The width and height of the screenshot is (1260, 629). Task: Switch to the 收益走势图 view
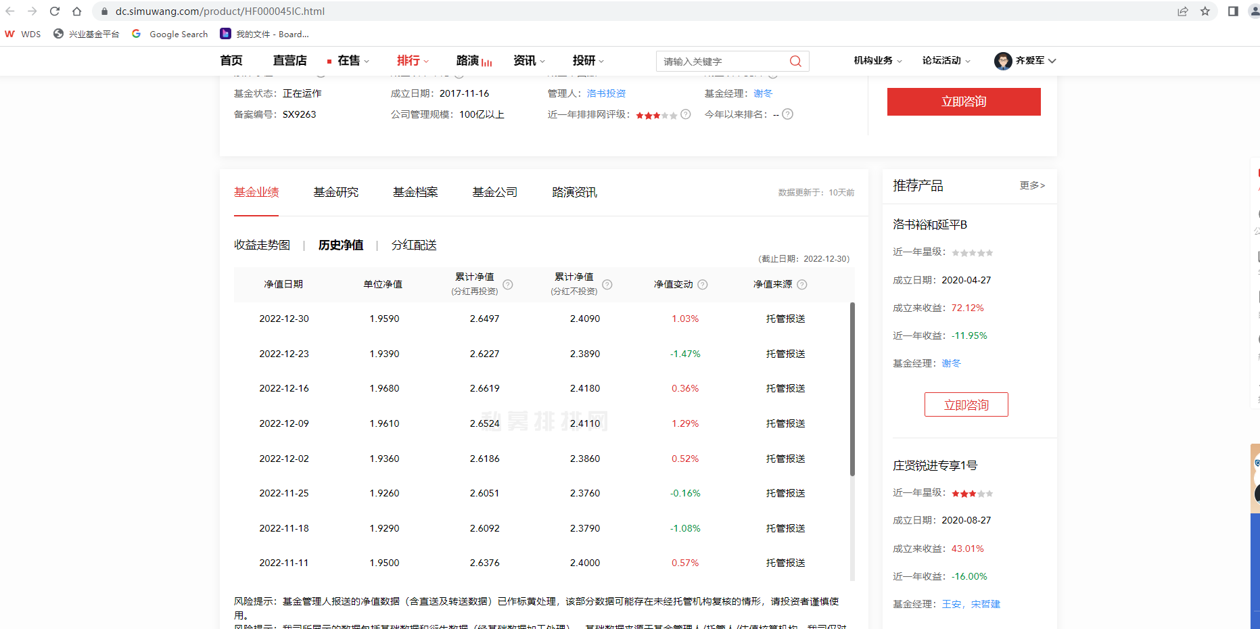click(262, 245)
